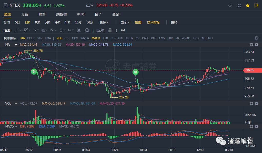
Task: Close the VOL indicator panel
Action: click(257, 104)
